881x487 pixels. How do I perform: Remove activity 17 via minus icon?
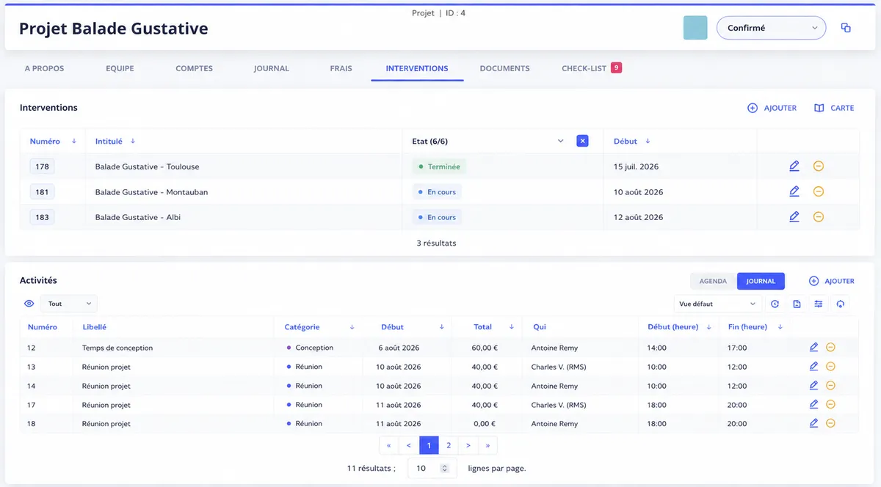point(830,404)
